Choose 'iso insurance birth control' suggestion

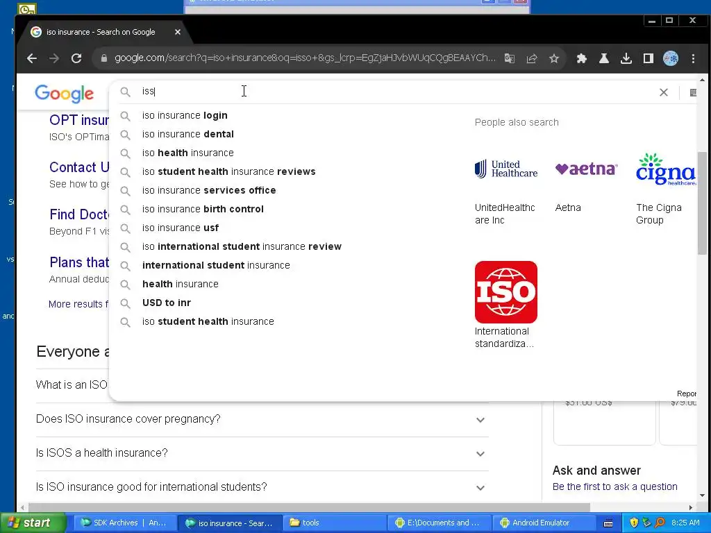(x=203, y=209)
